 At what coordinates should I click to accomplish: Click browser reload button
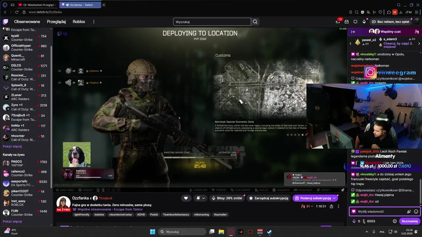(x=17, y=12)
